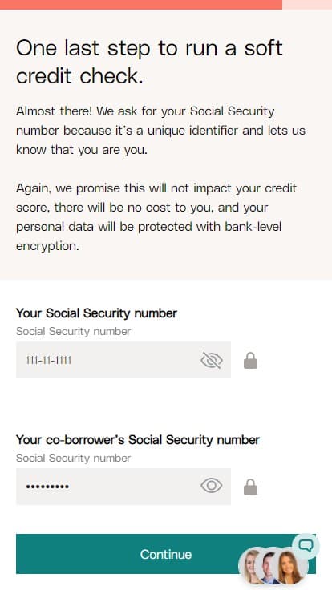Viewport: 332px width, 590px height.
Task: Hide your Social Security number with crossed-eye icon
Action: pyautogui.click(x=211, y=360)
